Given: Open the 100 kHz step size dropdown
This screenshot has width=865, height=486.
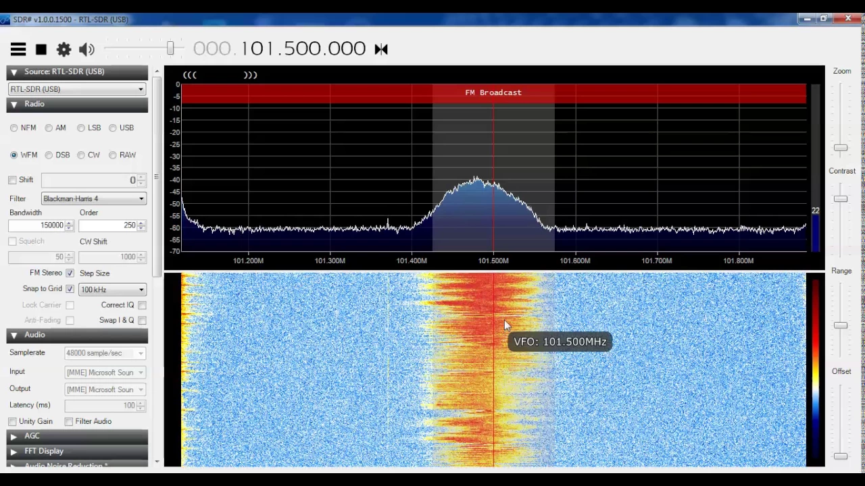Looking at the screenshot, I should [112, 290].
